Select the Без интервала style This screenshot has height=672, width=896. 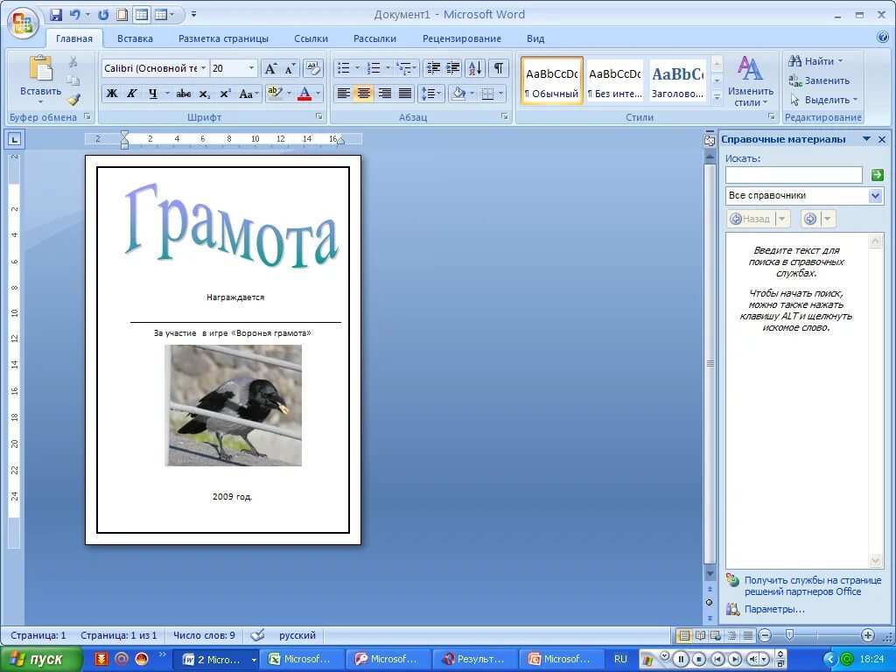click(615, 80)
